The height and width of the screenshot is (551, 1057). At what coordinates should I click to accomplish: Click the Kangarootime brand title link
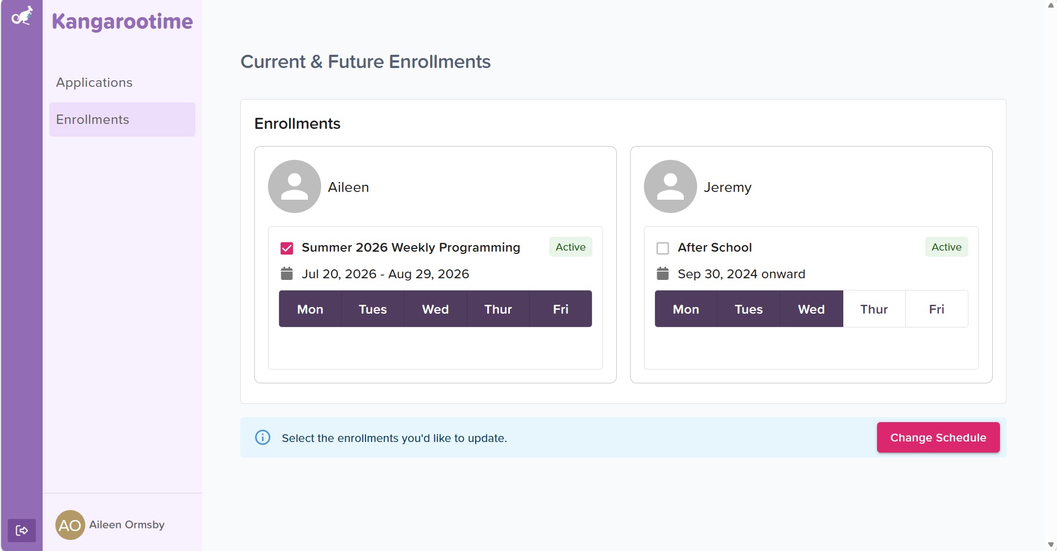(122, 22)
